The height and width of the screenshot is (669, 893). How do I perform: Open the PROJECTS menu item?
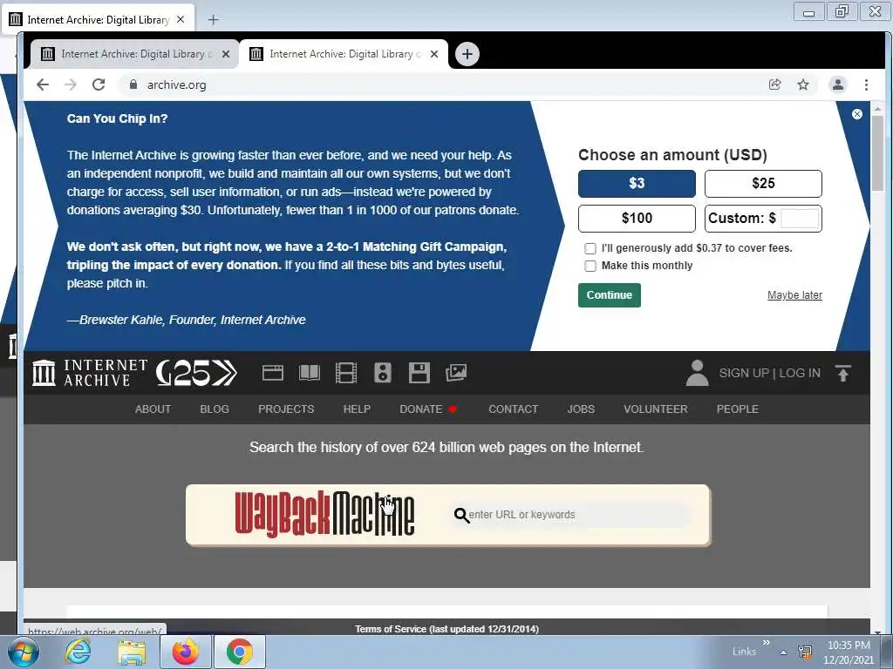286,409
